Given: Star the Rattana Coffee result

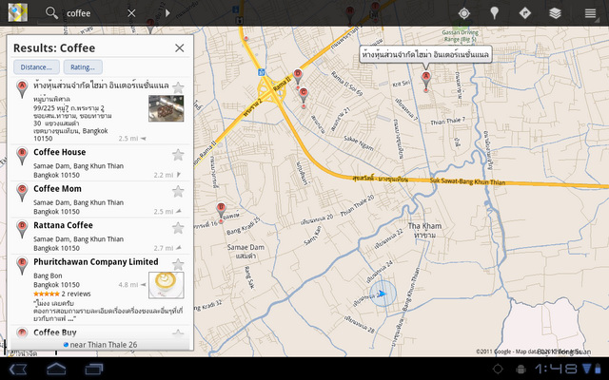Looking at the screenshot, I should point(178,228).
